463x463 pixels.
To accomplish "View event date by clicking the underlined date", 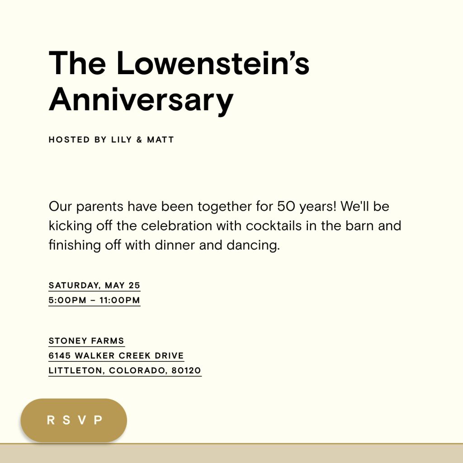I will point(94,285).
